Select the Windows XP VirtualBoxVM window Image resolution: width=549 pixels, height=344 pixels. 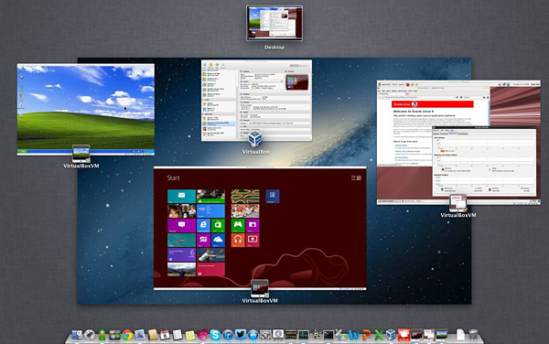pos(86,109)
